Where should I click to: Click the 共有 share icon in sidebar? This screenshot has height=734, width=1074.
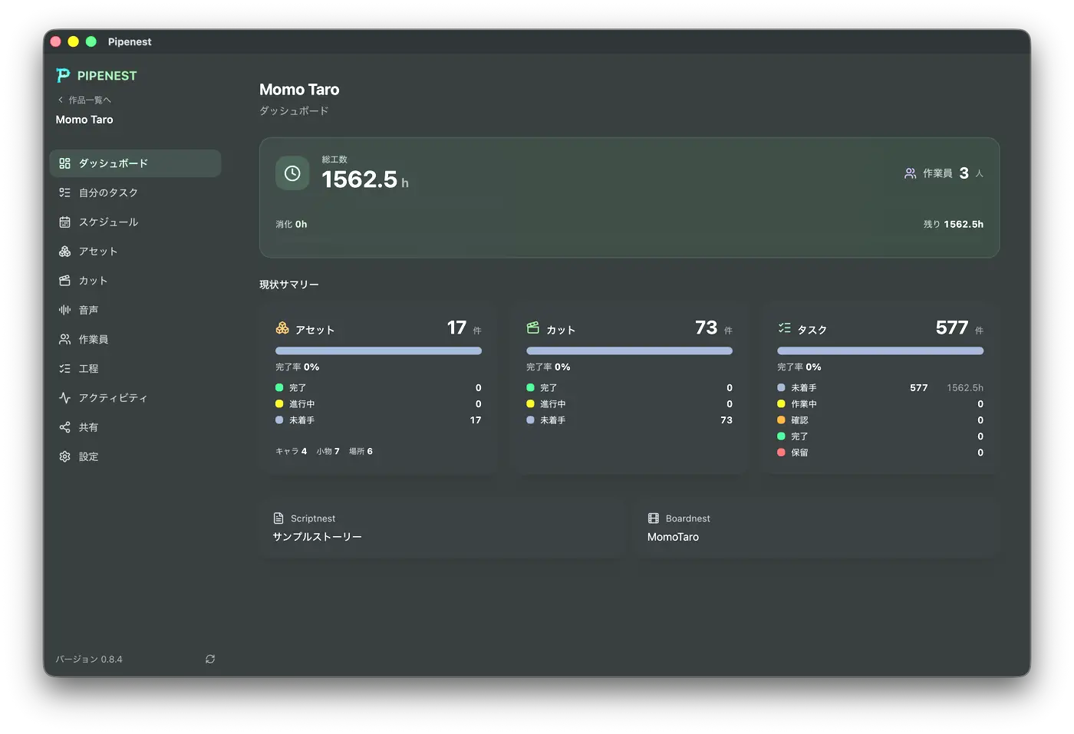tap(64, 427)
